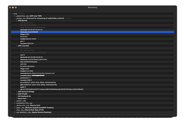
Task: Select the pi=ed962a7f row
Action: point(93,83)
